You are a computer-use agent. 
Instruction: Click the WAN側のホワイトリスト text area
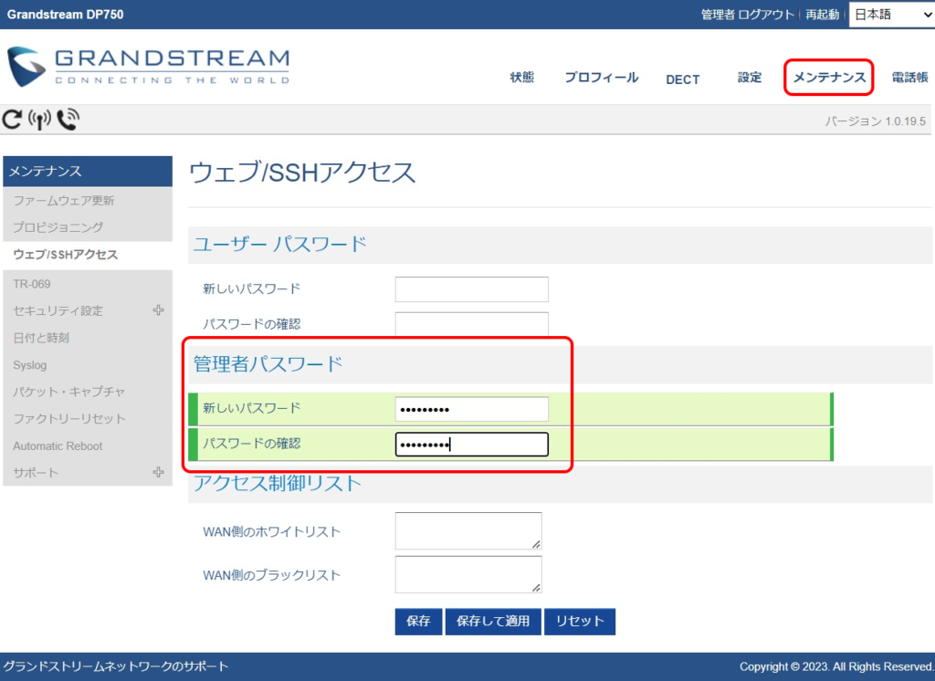point(468,531)
